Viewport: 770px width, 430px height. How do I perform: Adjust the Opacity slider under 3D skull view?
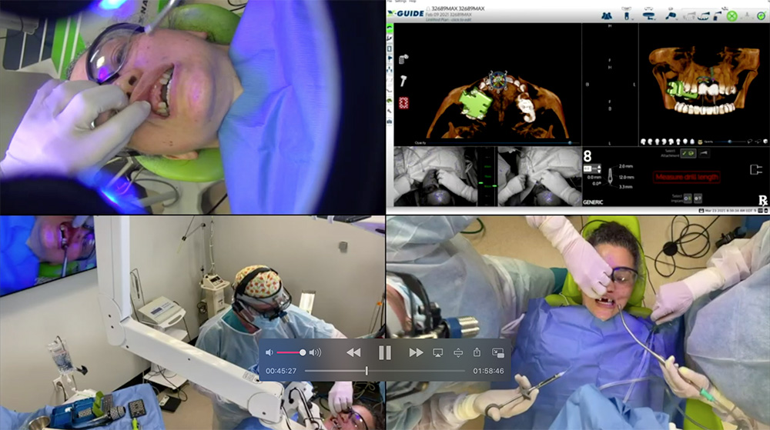(x=730, y=142)
